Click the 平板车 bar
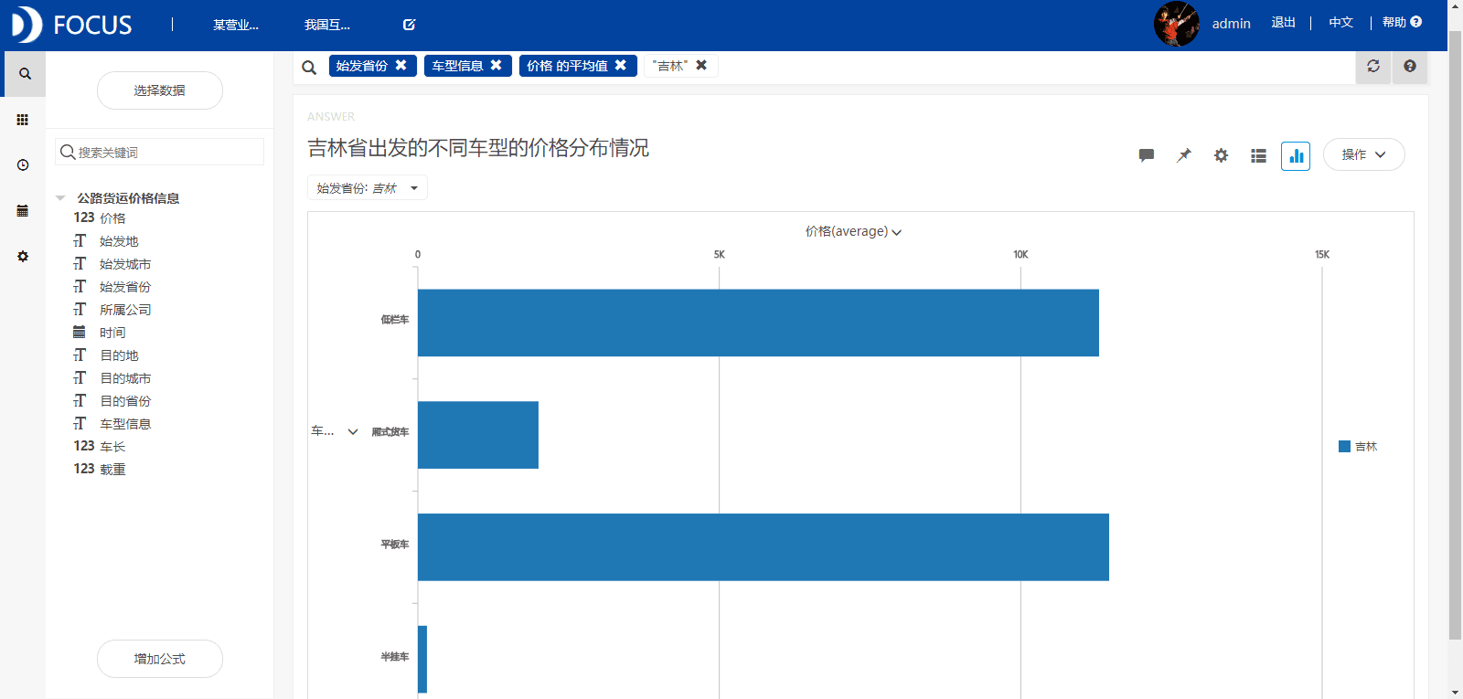The width and height of the screenshot is (1463, 699). point(764,547)
